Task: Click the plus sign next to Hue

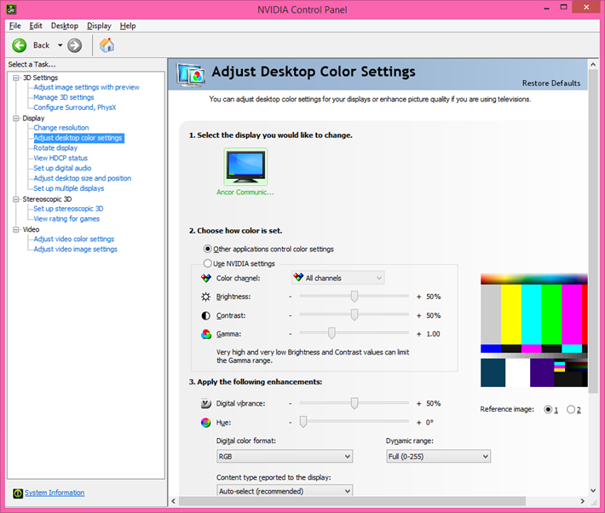Action: (418, 423)
